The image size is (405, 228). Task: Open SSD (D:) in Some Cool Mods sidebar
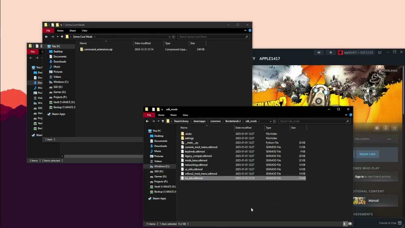coord(58,87)
